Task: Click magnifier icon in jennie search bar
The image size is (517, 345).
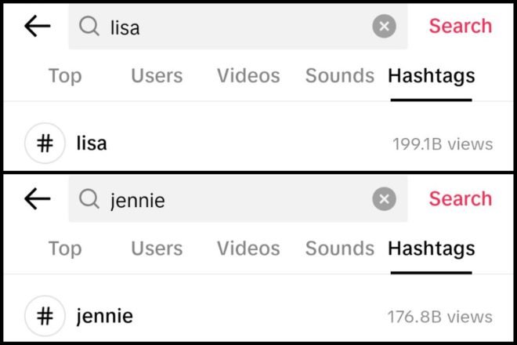Action: pyautogui.click(x=89, y=198)
